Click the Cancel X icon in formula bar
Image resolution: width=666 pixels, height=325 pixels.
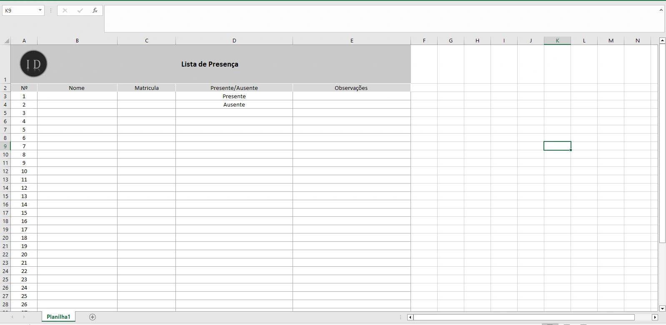click(65, 10)
